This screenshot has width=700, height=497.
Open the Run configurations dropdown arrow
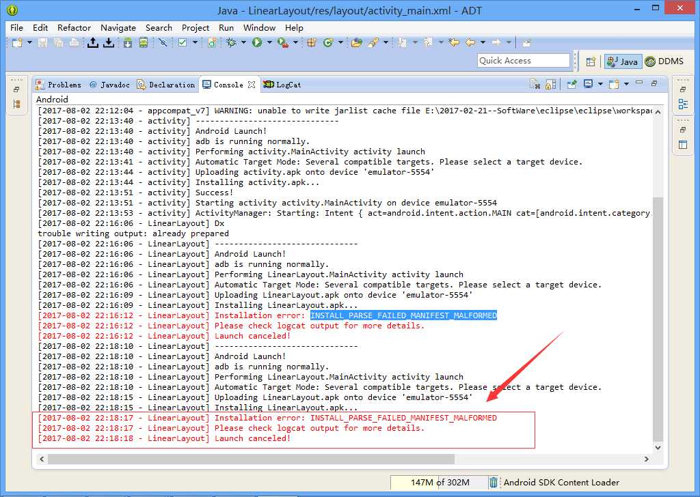click(269, 43)
